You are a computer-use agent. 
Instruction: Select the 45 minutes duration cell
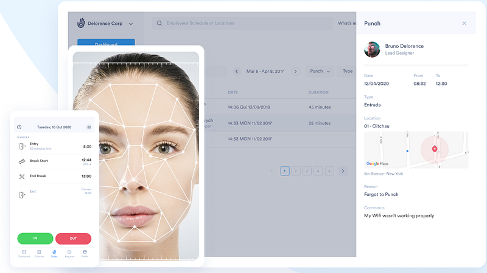[320, 107]
